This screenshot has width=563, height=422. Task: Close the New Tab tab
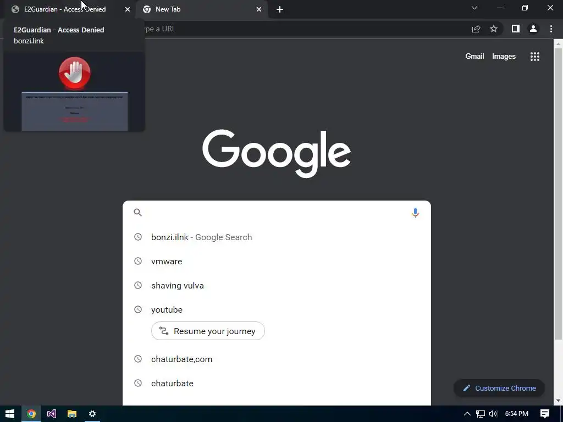click(x=259, y=9)
